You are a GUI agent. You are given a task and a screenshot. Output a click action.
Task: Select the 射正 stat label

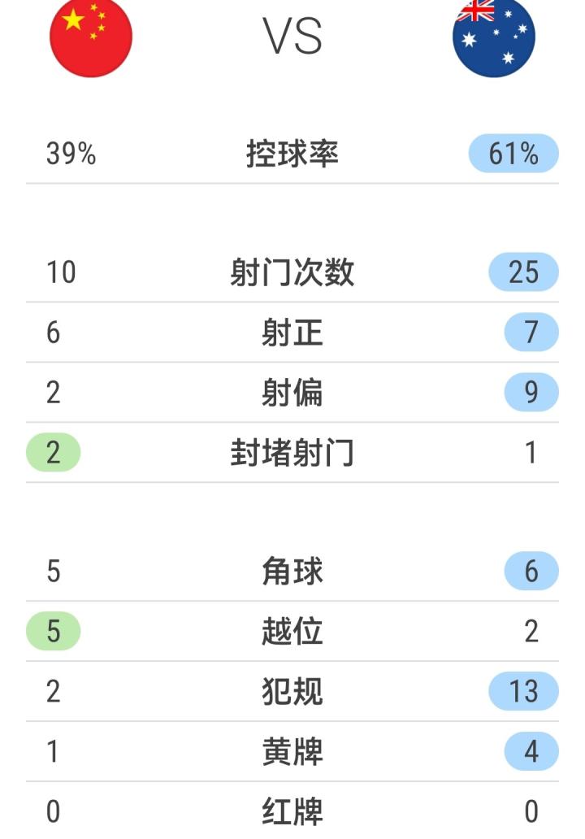point(292,333)
